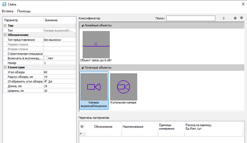Edit the Длина, мм value 15

[59, 86]
